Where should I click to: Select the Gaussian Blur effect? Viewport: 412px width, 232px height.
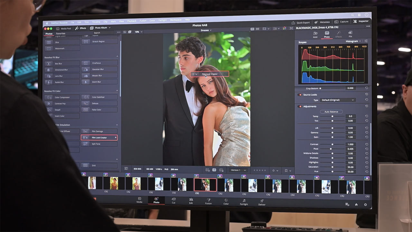click(x=99, y=69)
